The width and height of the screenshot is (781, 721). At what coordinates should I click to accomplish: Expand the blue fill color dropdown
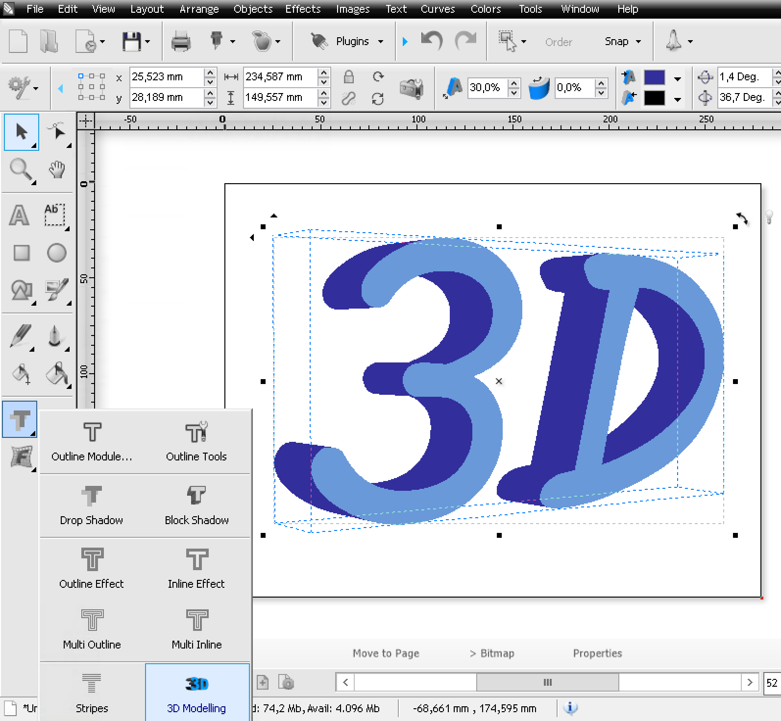(x=677, y=78)
